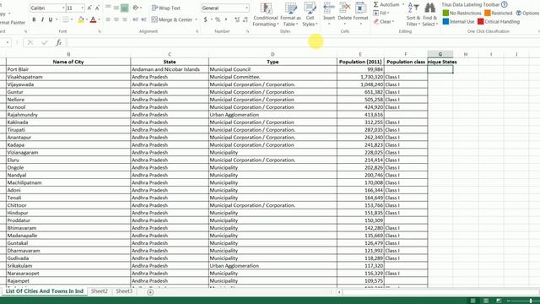Click Merge & Center

172,19
